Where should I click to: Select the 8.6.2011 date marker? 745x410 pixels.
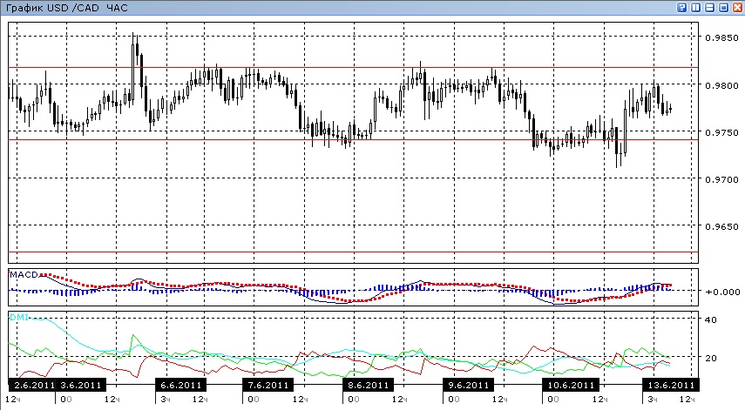coord(369,385)
